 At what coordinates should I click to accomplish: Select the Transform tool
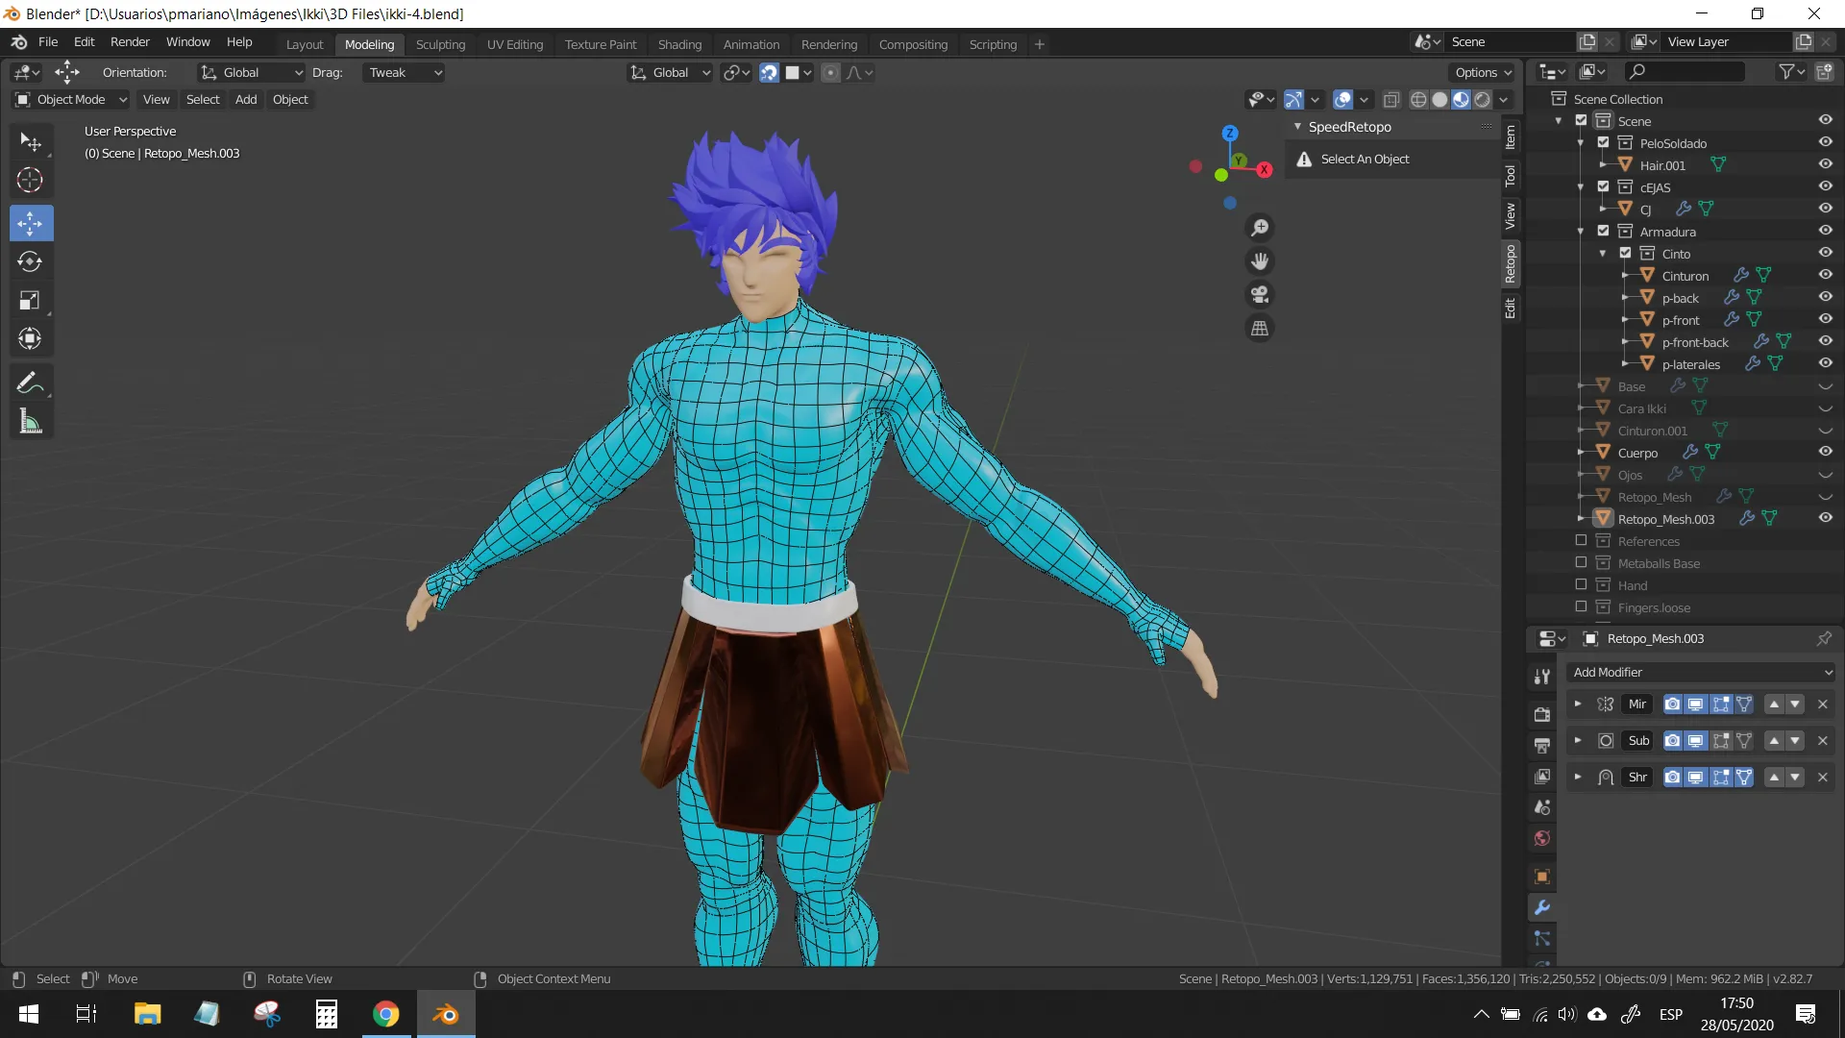pyautogui.click(x=31, y=338)
